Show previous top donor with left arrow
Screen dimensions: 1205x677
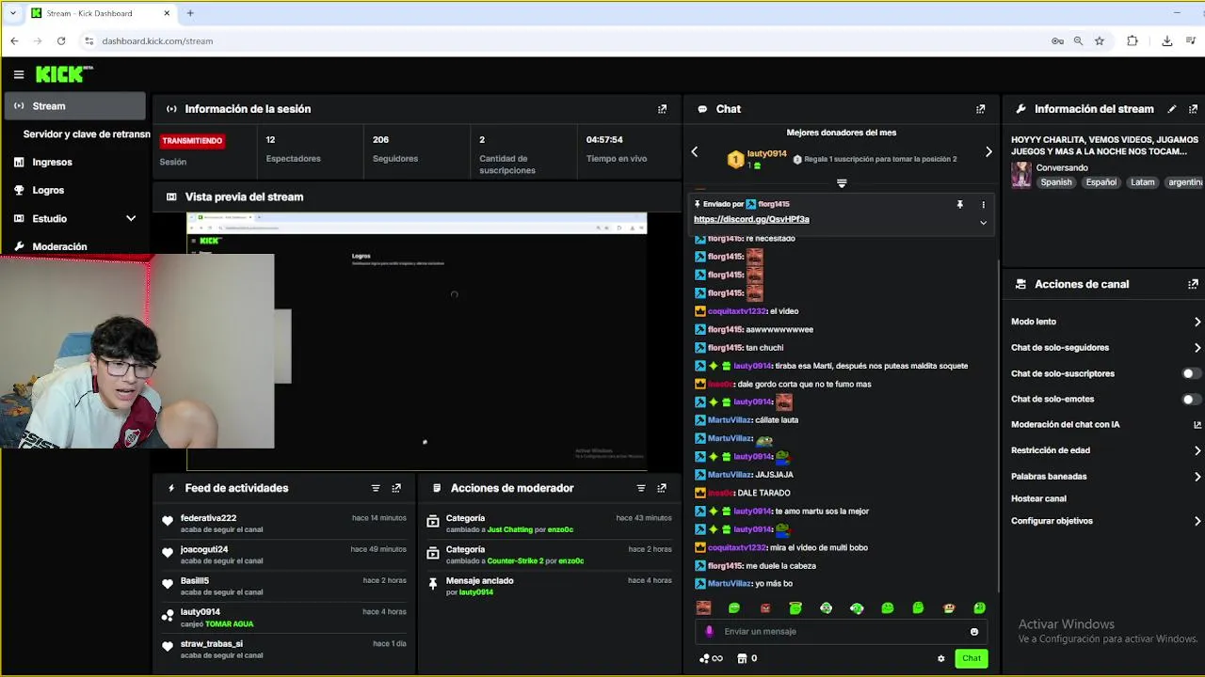click(x=695, y=151)
